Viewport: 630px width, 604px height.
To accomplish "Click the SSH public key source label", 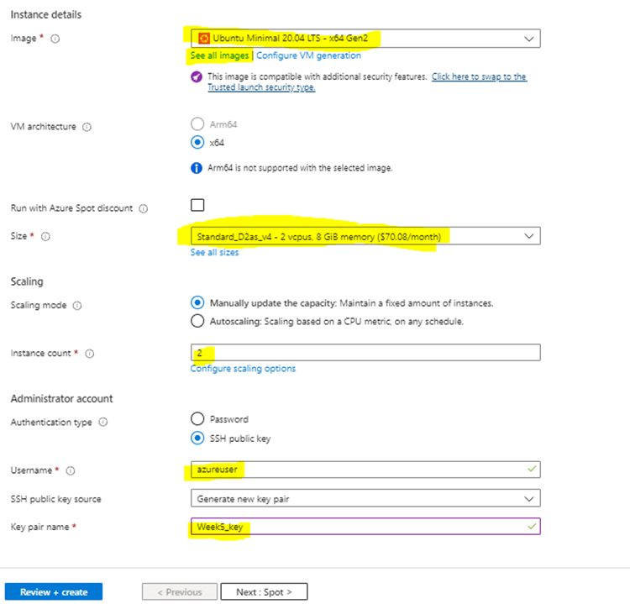I will [55, 499].
